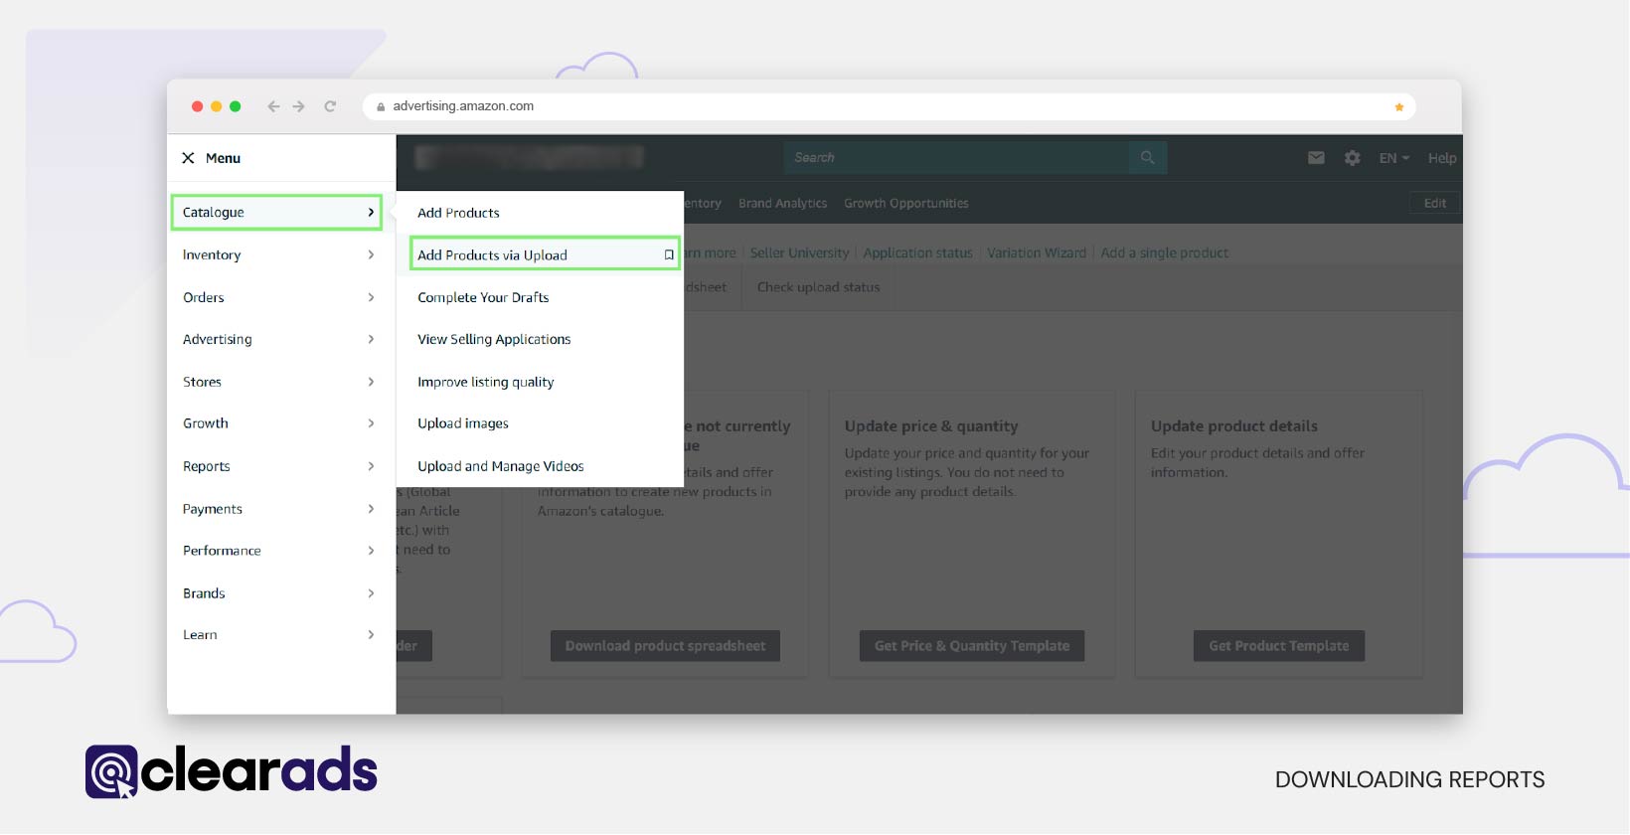Image resolution: width=1630 pixels, height=835 pixels.
Task: Open Upload images entry
Action: tap(462, 423)
